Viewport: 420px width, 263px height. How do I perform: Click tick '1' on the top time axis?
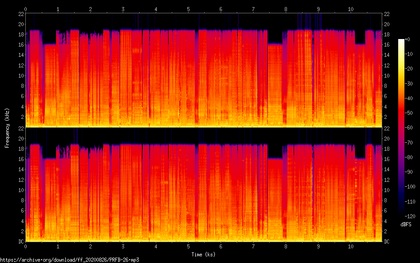pos(58,9)
